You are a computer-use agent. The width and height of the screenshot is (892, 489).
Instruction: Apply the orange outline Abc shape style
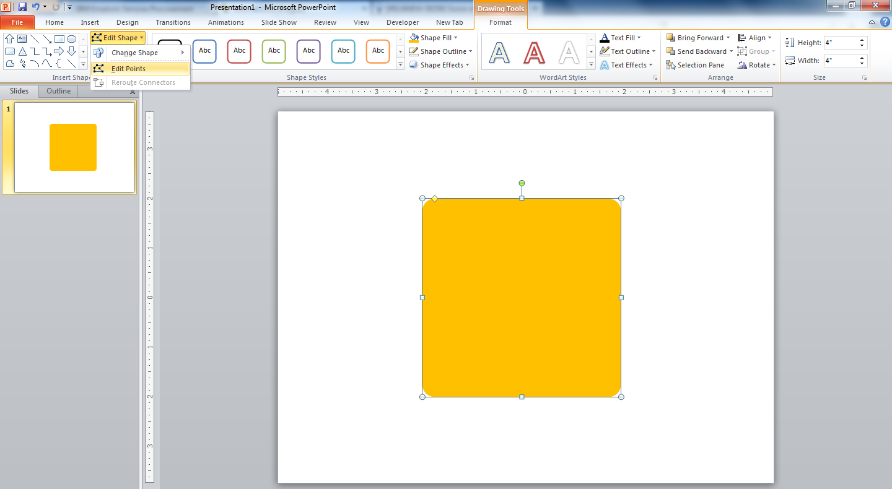378,51
